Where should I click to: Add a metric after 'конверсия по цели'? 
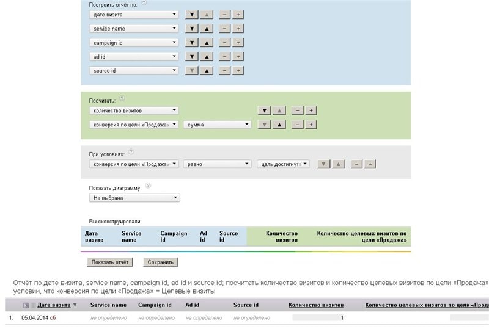311,125
